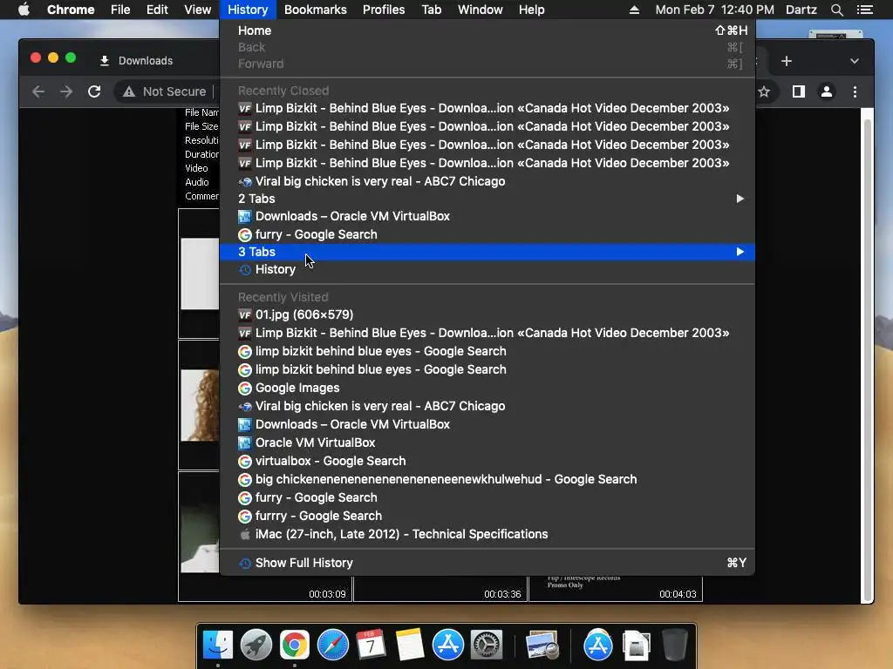
Task: Click the video thumbnail timestamped 00:03:36
Action: click(440, 588)
